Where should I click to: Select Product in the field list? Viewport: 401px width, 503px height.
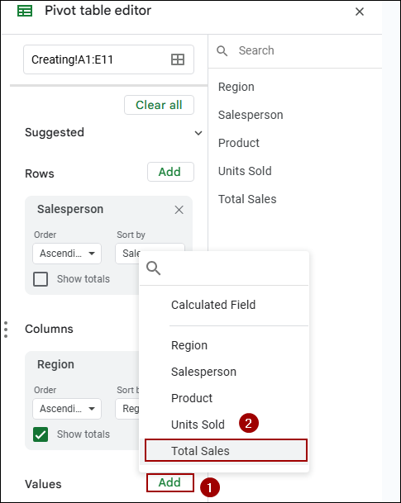pos(239,143)
